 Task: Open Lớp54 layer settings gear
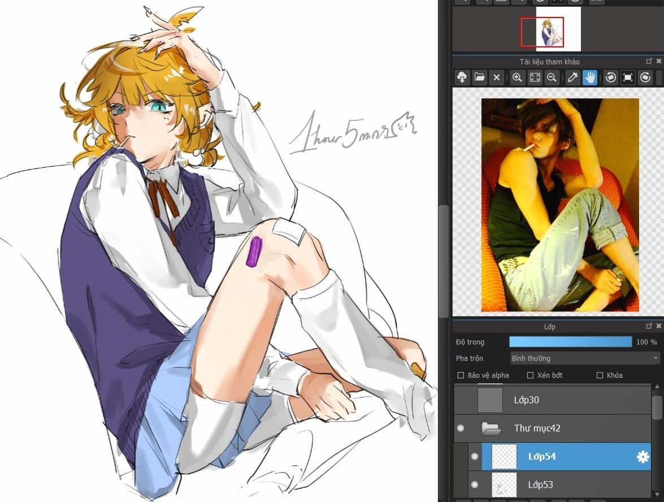pos(643,457)
